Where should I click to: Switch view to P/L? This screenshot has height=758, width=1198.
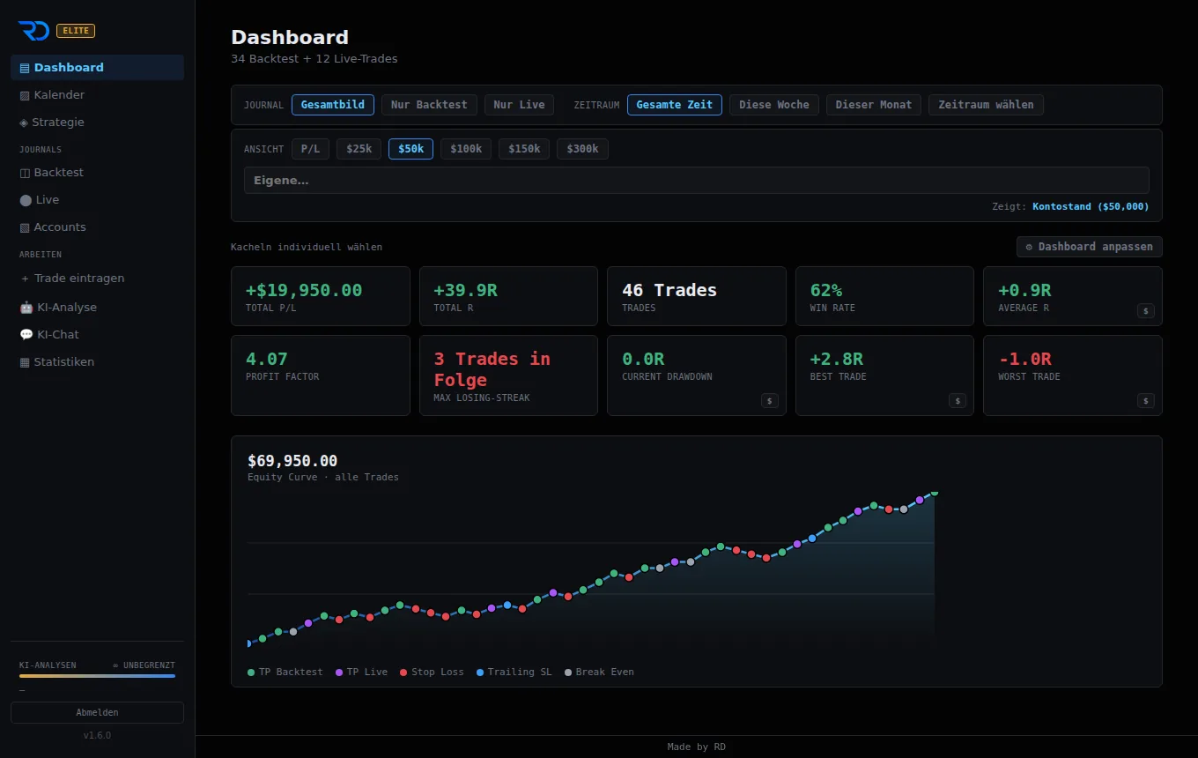click(x=310, y=149)
